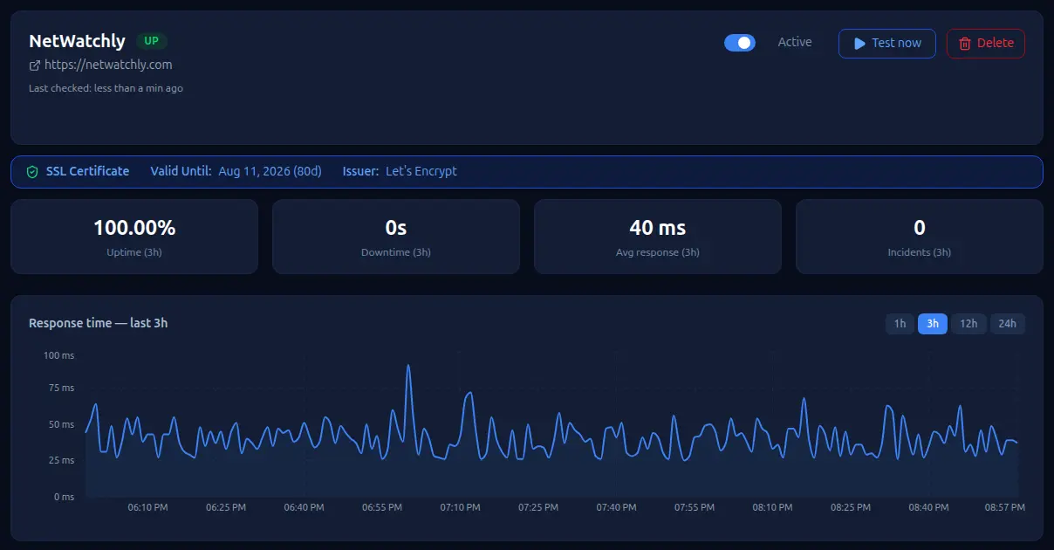This screenshot has height=550, width=1054.
Task: Click the Uptime (3h) label
Action: pos(134,252)
